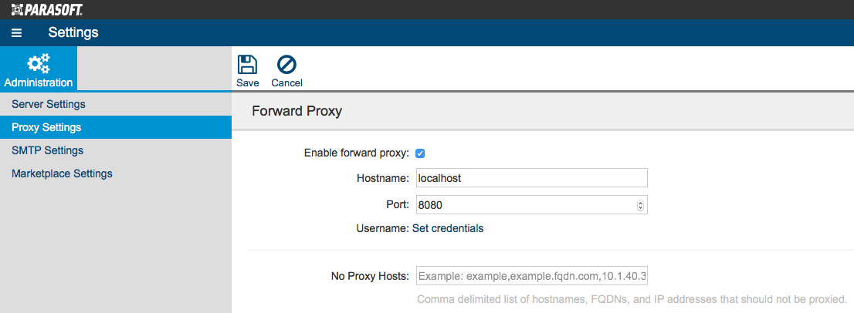Click the "Enable forward proxy:" label text
854x313 pixels.
pos(356,153)
